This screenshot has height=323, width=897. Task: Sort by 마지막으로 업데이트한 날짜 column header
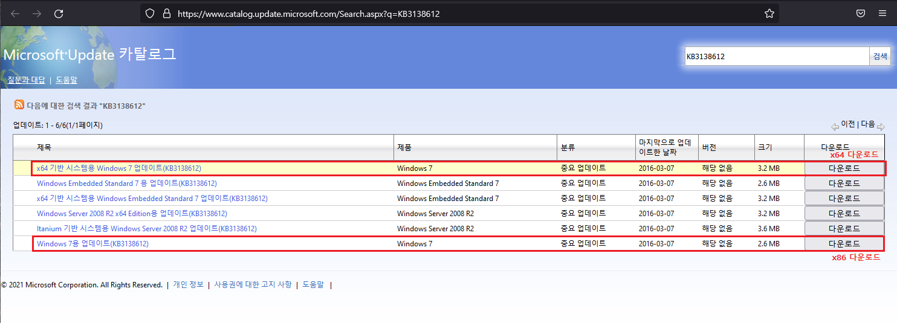pyautogui.click(x=665, y=147)
